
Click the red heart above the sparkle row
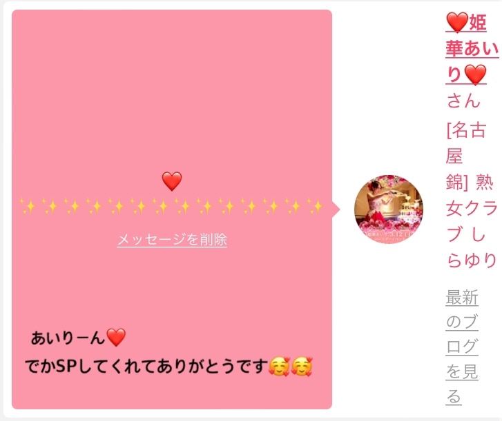point(172,181)
